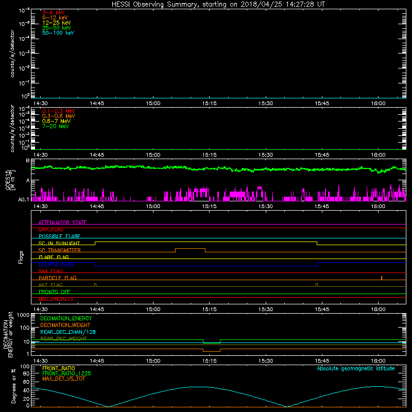Click the SC_TRANSMITTER raised step segment

click(x=190, y=249)
